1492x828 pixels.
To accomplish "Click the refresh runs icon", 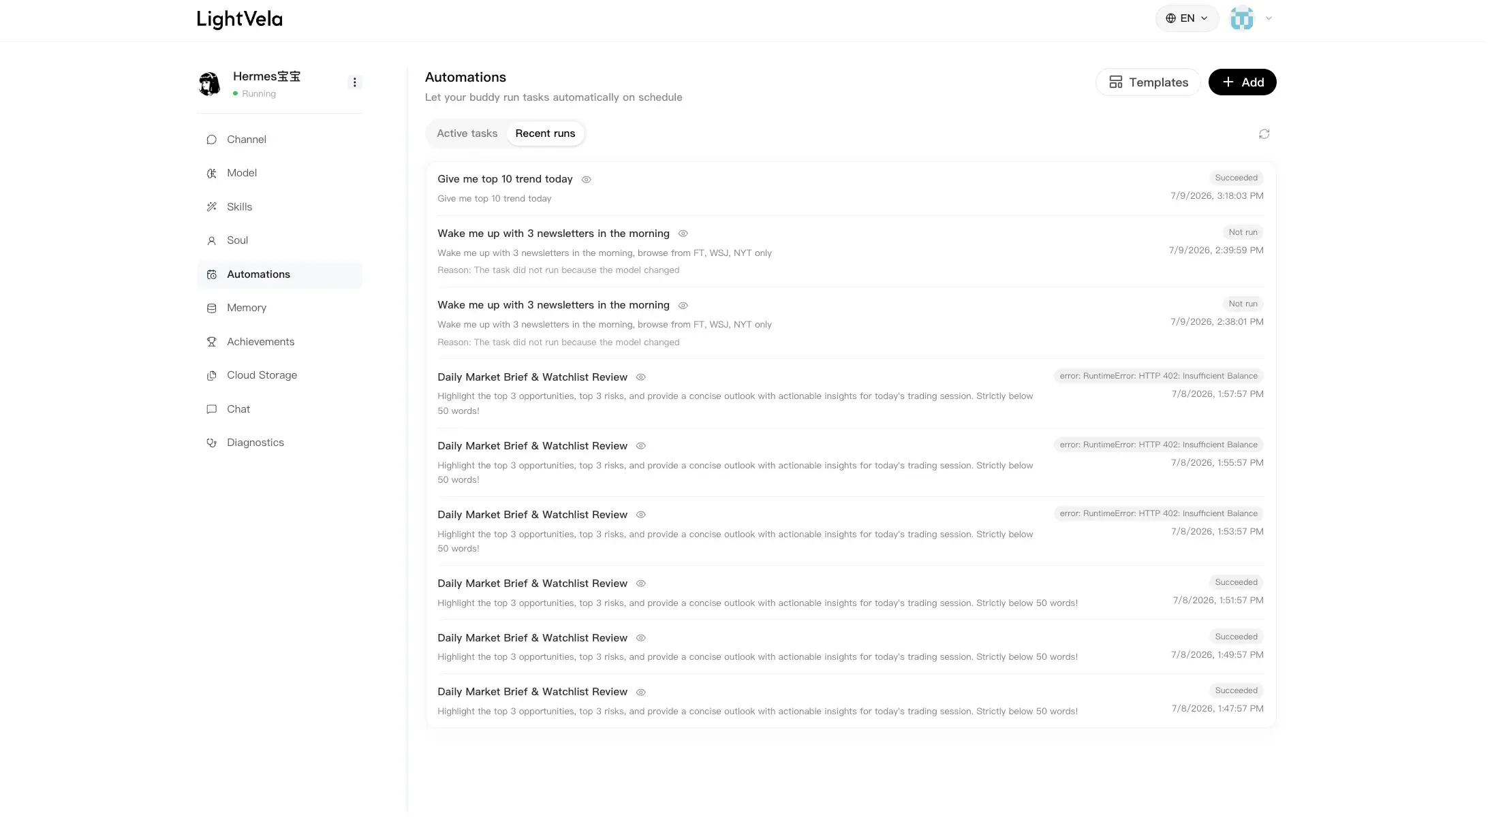I will pos(1264,134).
